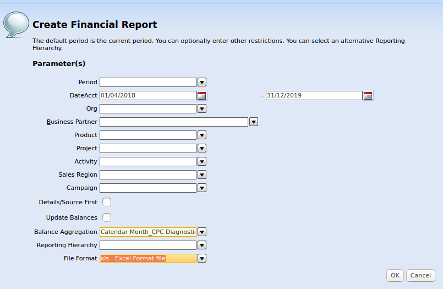Expand the Period dropdown arrow
This screenshot has height=289, width=443.
point(202,82)
